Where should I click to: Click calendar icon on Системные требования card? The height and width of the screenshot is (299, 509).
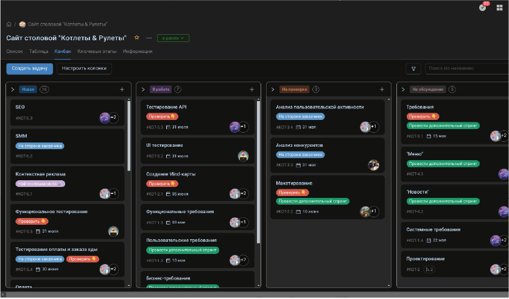click(429, 241)
